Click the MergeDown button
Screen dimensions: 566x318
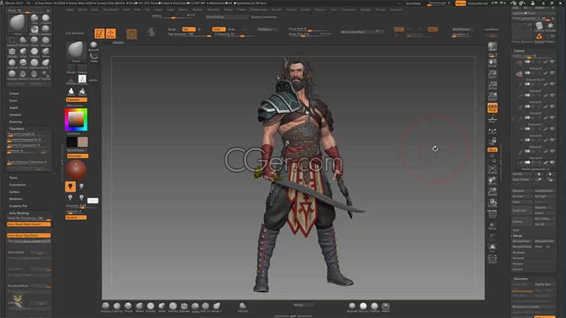522,241
